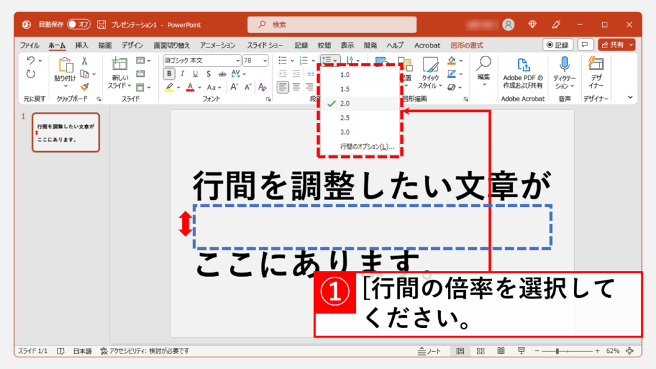Switch to slide sorter view icon

[481, 351]
